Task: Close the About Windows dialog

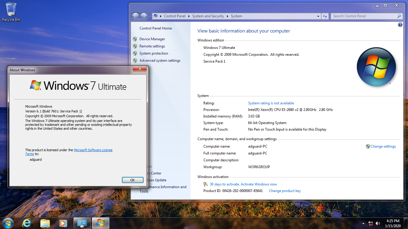Action: coord(139,69)
